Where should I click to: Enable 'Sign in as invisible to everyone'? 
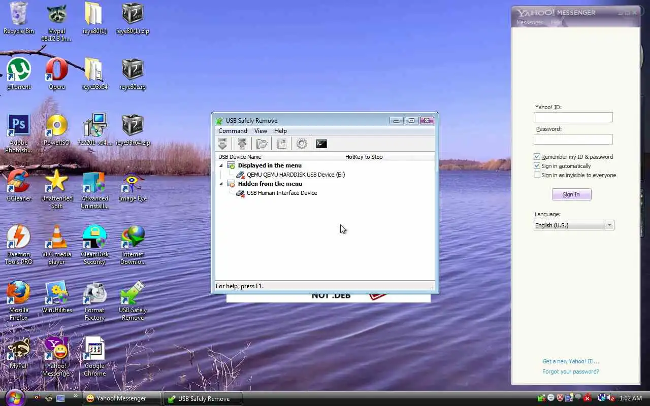point(537,175)
